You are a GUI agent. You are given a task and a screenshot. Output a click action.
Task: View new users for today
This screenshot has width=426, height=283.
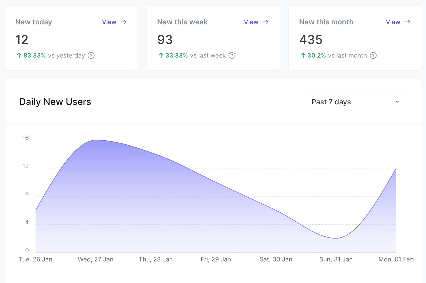(109, 22)
